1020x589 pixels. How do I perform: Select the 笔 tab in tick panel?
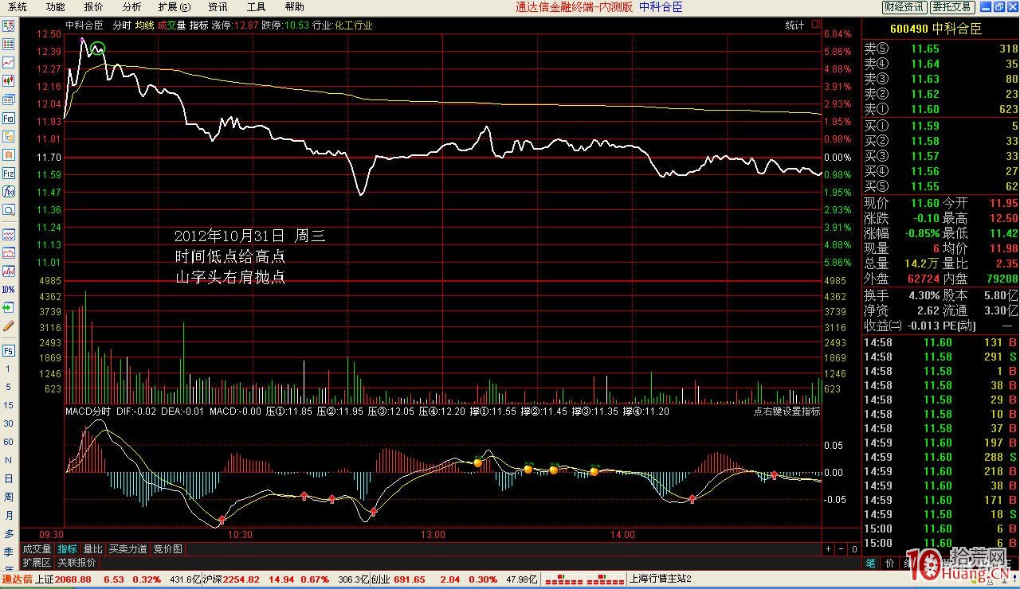[870, 563]
